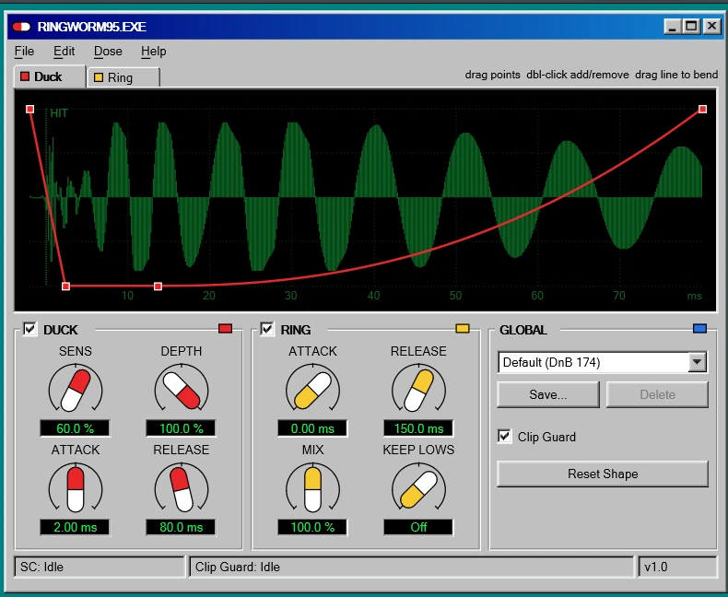Click the Ring attack value 0.00 ms
The height and width of the screenshot is (597, 728).
click(312, 428)
